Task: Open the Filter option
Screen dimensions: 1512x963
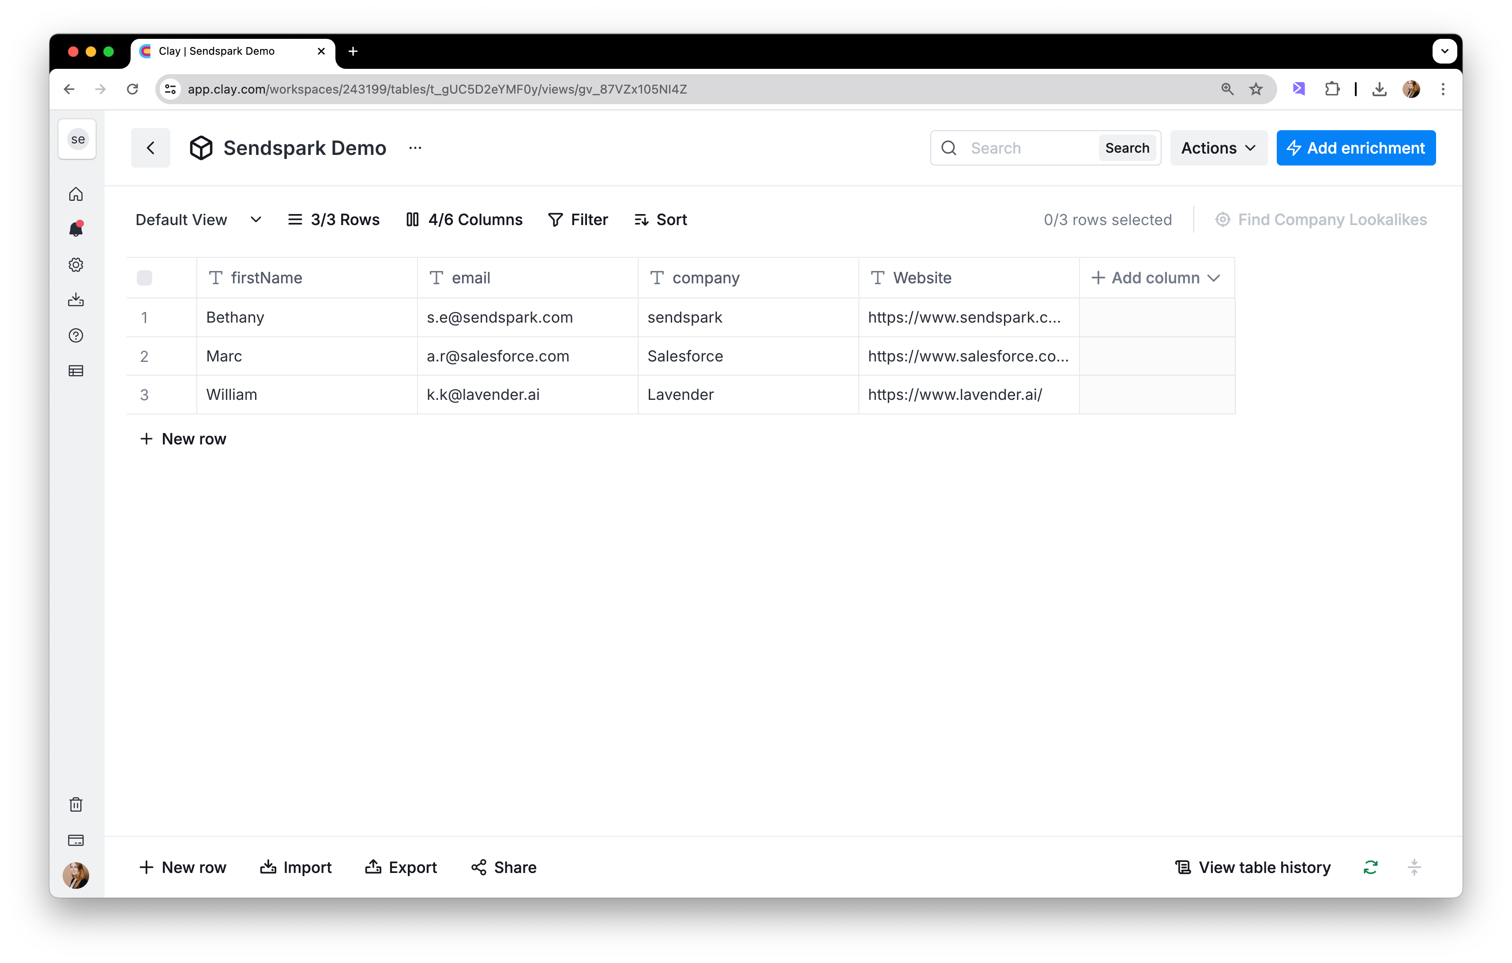Action: coord(578,220)
